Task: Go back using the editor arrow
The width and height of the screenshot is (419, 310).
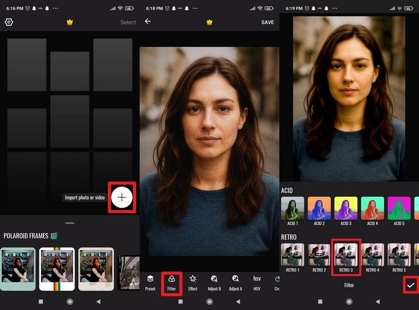Action: click(148, 21)
